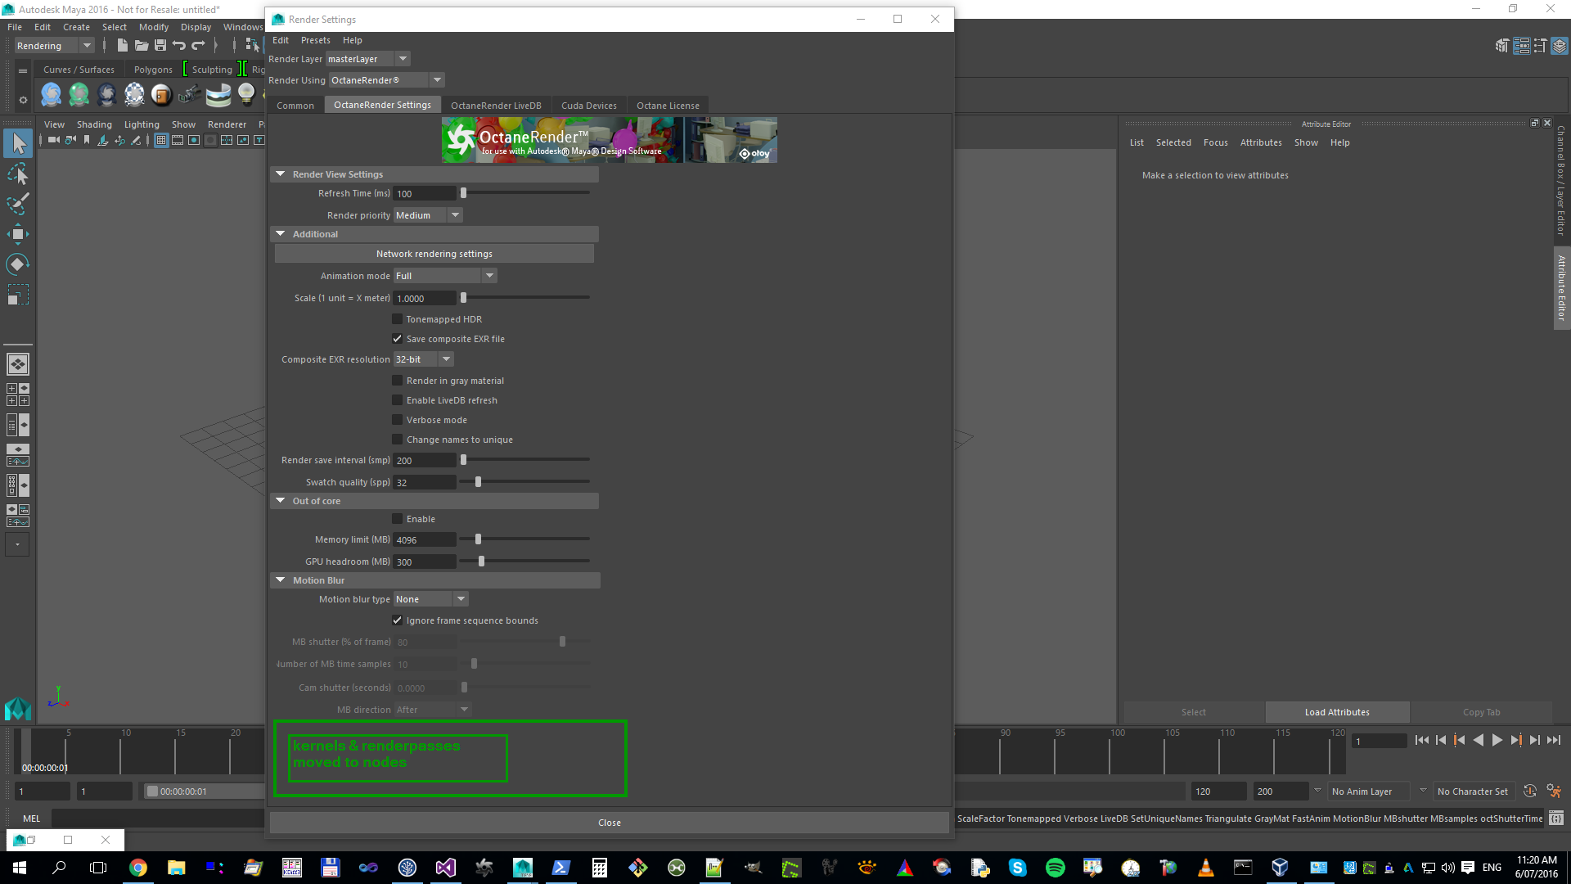Open Spotify from the taskbar

coord(1055,868)
